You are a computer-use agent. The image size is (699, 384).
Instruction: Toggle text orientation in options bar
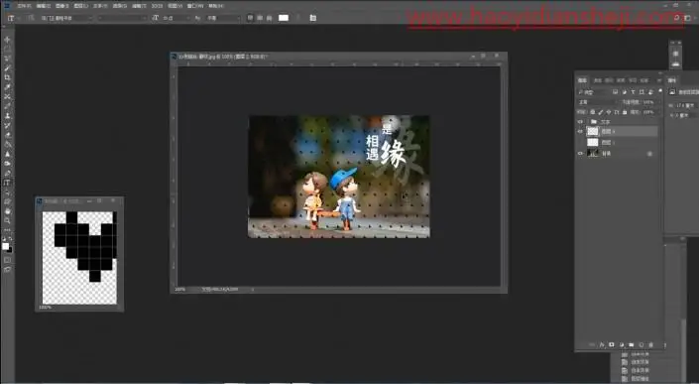coord(31,18)
